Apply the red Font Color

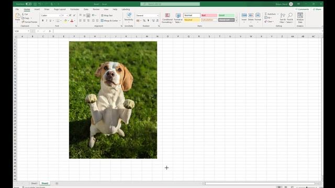coord(72,21)
